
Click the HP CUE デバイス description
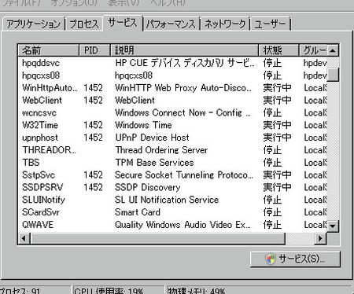point(185,63)
